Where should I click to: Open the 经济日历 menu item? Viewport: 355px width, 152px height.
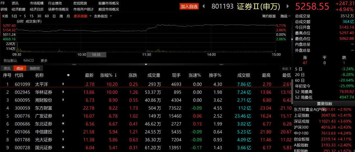[37, 9]
